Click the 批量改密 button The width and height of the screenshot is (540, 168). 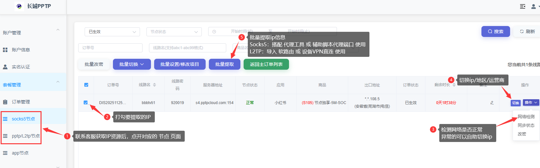(94, 64)
